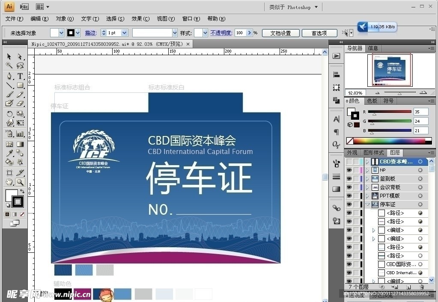Select the Selection (black arrow) tool
The width and height of the screenshot is (438, 302).
point(9,56)
